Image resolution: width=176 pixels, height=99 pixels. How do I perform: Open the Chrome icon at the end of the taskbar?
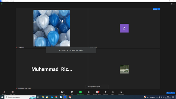pyautogui.click(x=70, y=97)
